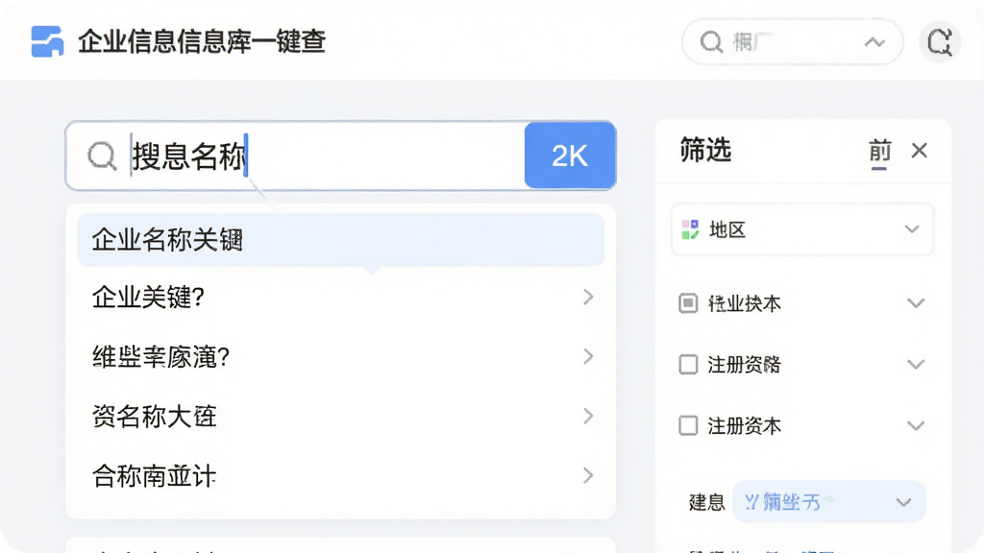Click the colorful 地区 grid icon

(x=690, y=229)
